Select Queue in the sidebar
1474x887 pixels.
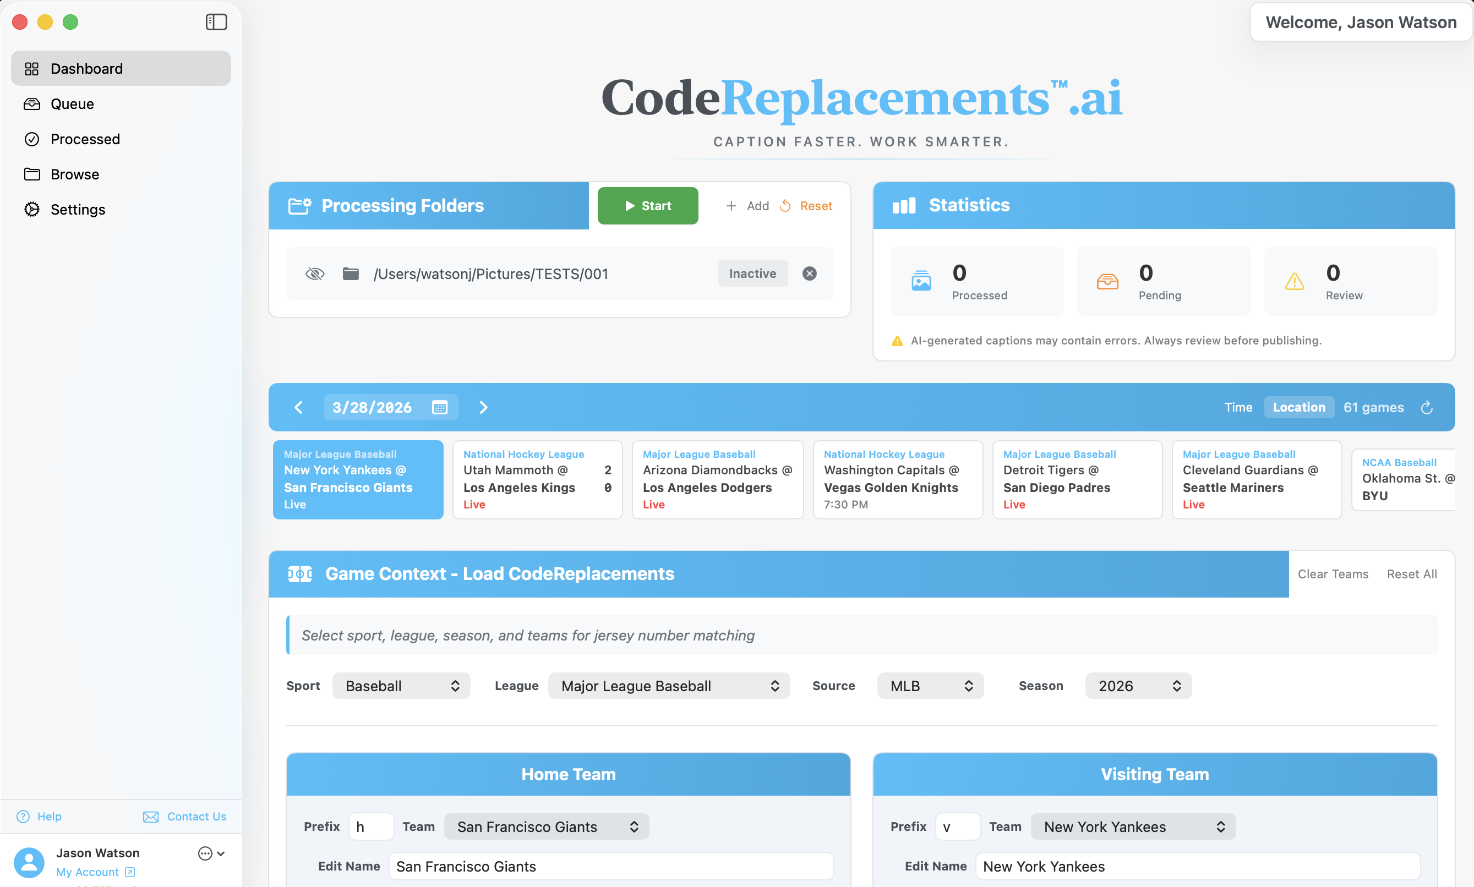(x=72, y=103)
